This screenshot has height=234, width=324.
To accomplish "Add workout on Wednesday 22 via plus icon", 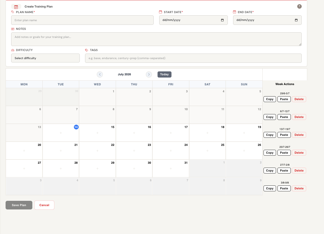I will pyautogui.click(x=97, y=151).
